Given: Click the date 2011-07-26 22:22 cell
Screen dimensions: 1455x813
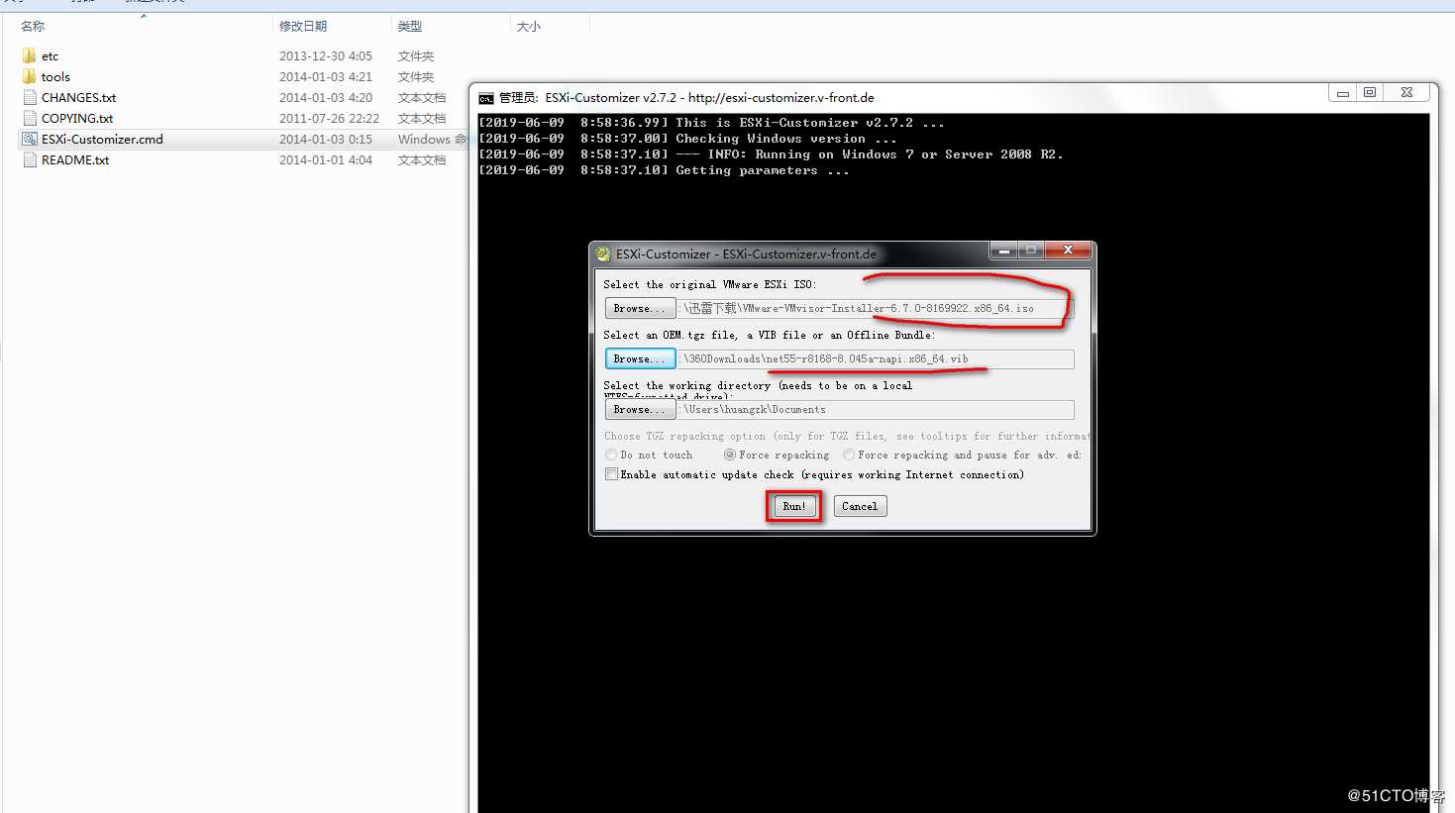Looking at the screenshot, I should (x=329, y=118).
